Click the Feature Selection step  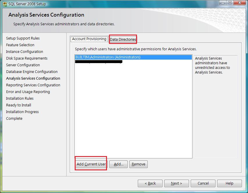[x=20, y=45]
